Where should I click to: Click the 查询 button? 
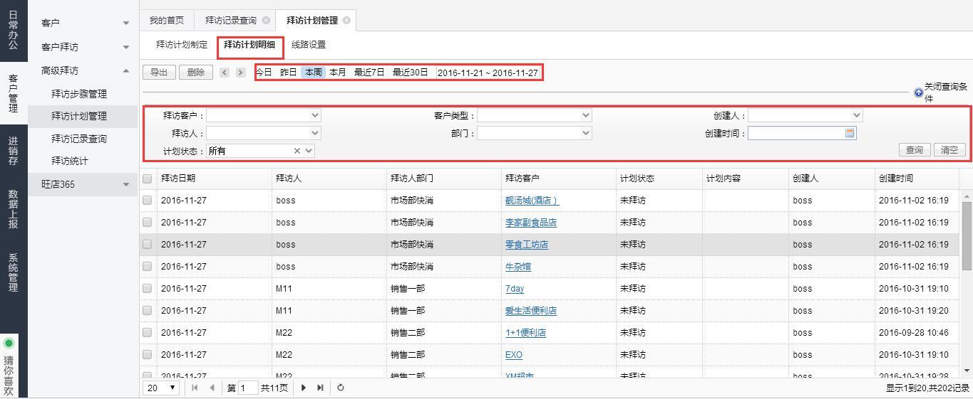[914, 150]
